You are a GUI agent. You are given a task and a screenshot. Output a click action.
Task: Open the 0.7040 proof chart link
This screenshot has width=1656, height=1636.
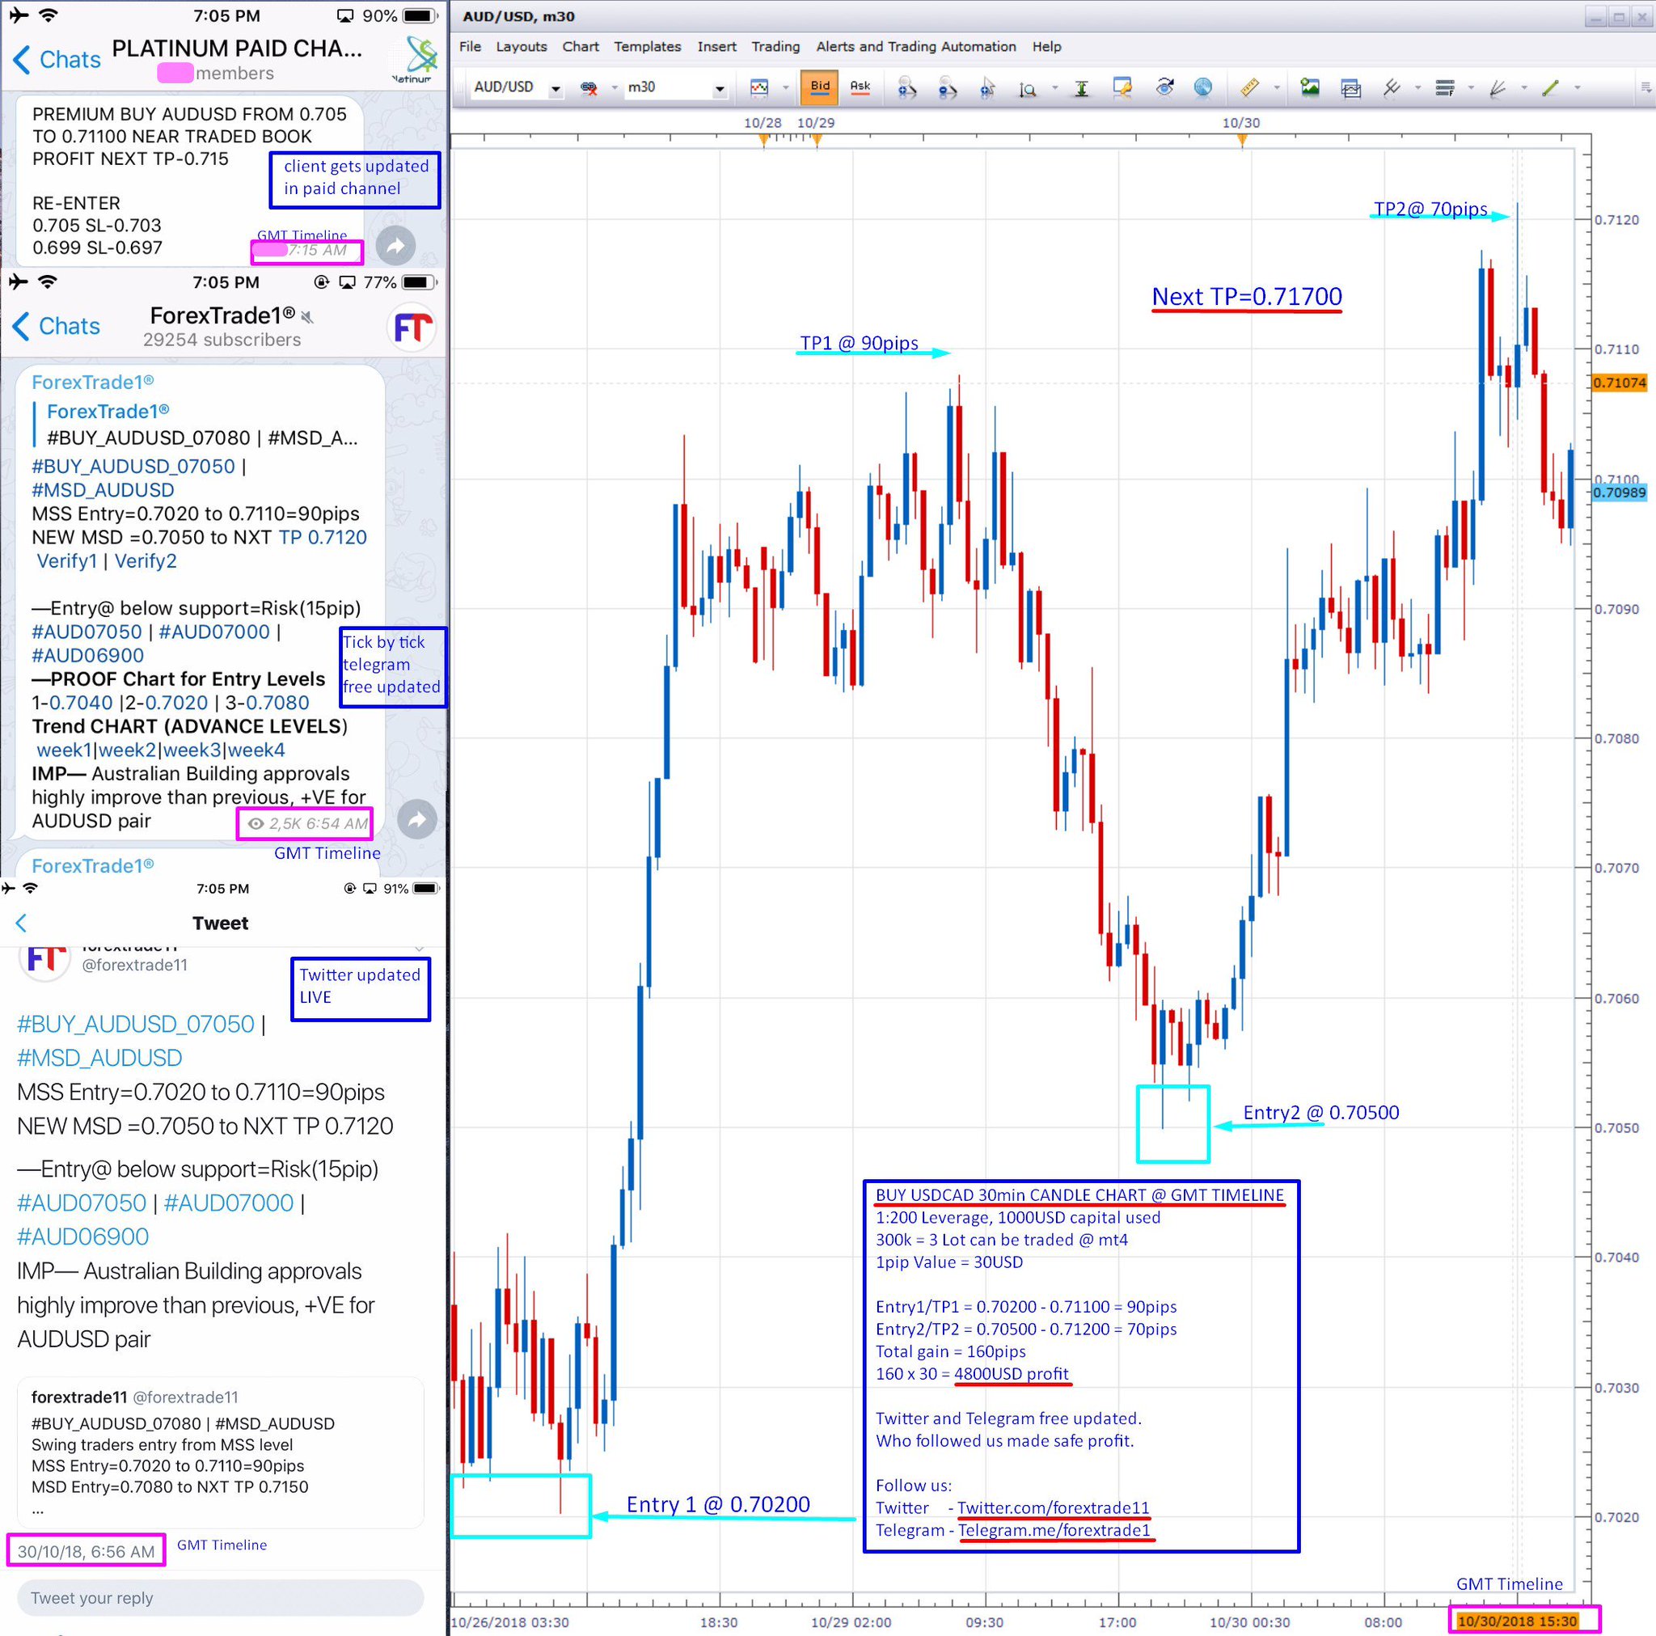point(81,702)
